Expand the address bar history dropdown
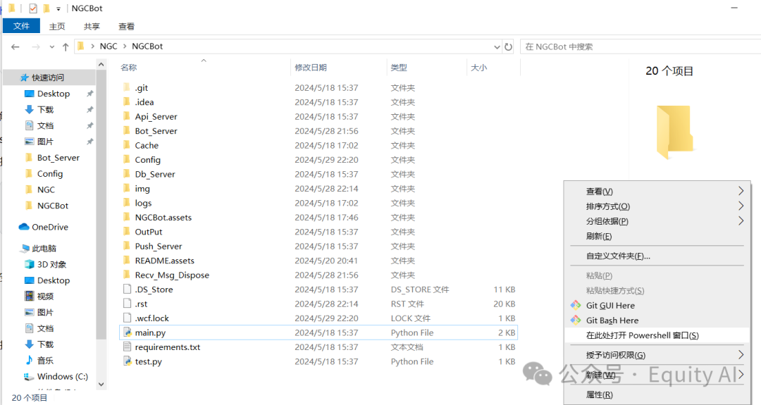The image size is (761, 405). click(497, 47)
